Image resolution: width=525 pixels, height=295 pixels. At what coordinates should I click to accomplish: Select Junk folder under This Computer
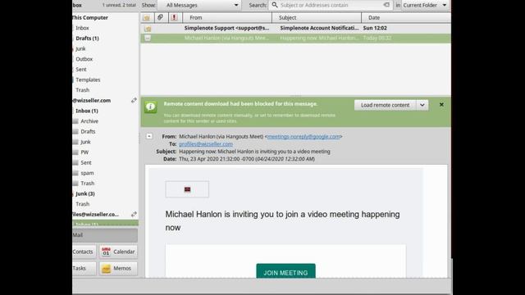pos(80,49)
